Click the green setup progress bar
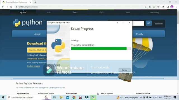 [x=101, y=48]
